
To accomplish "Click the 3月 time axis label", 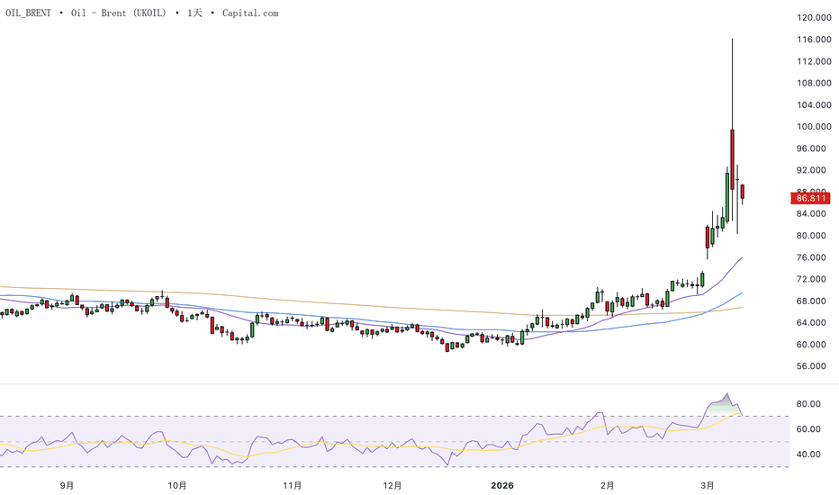I will click(x=708, y=485).
